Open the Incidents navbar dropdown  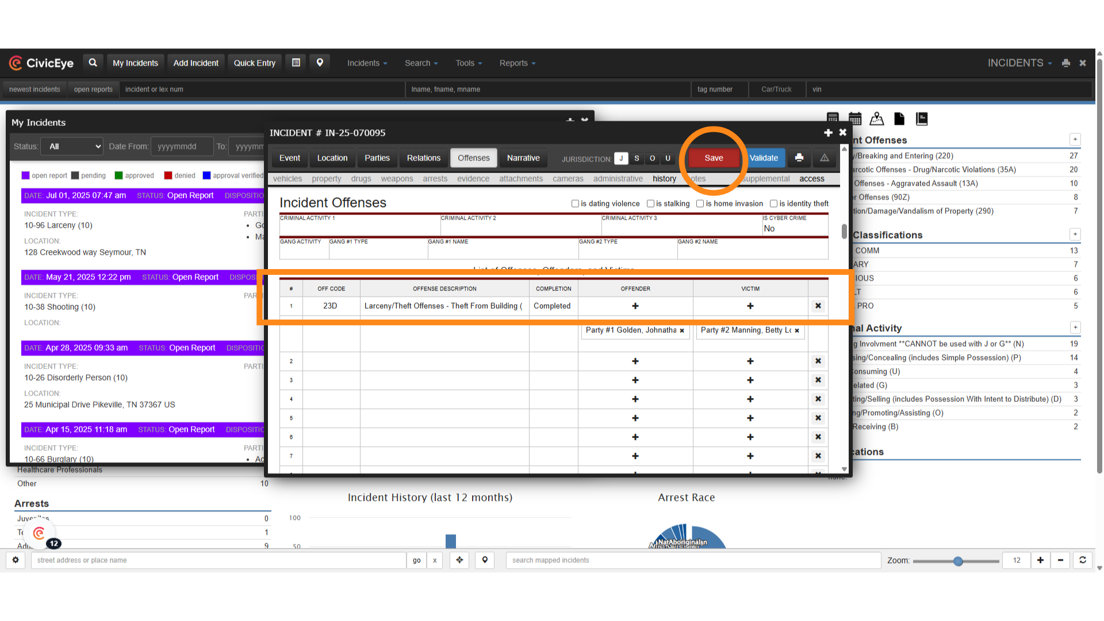click(x=367, y=63)
